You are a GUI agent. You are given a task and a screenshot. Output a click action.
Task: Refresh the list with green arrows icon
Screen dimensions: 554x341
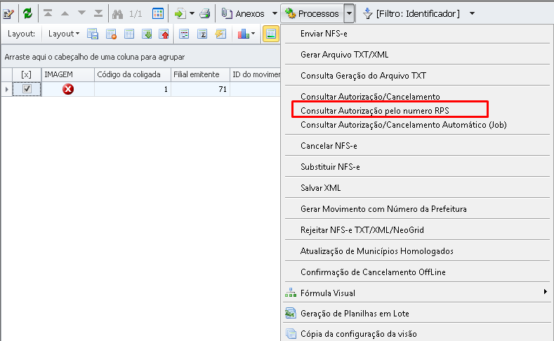click(27, 14)
